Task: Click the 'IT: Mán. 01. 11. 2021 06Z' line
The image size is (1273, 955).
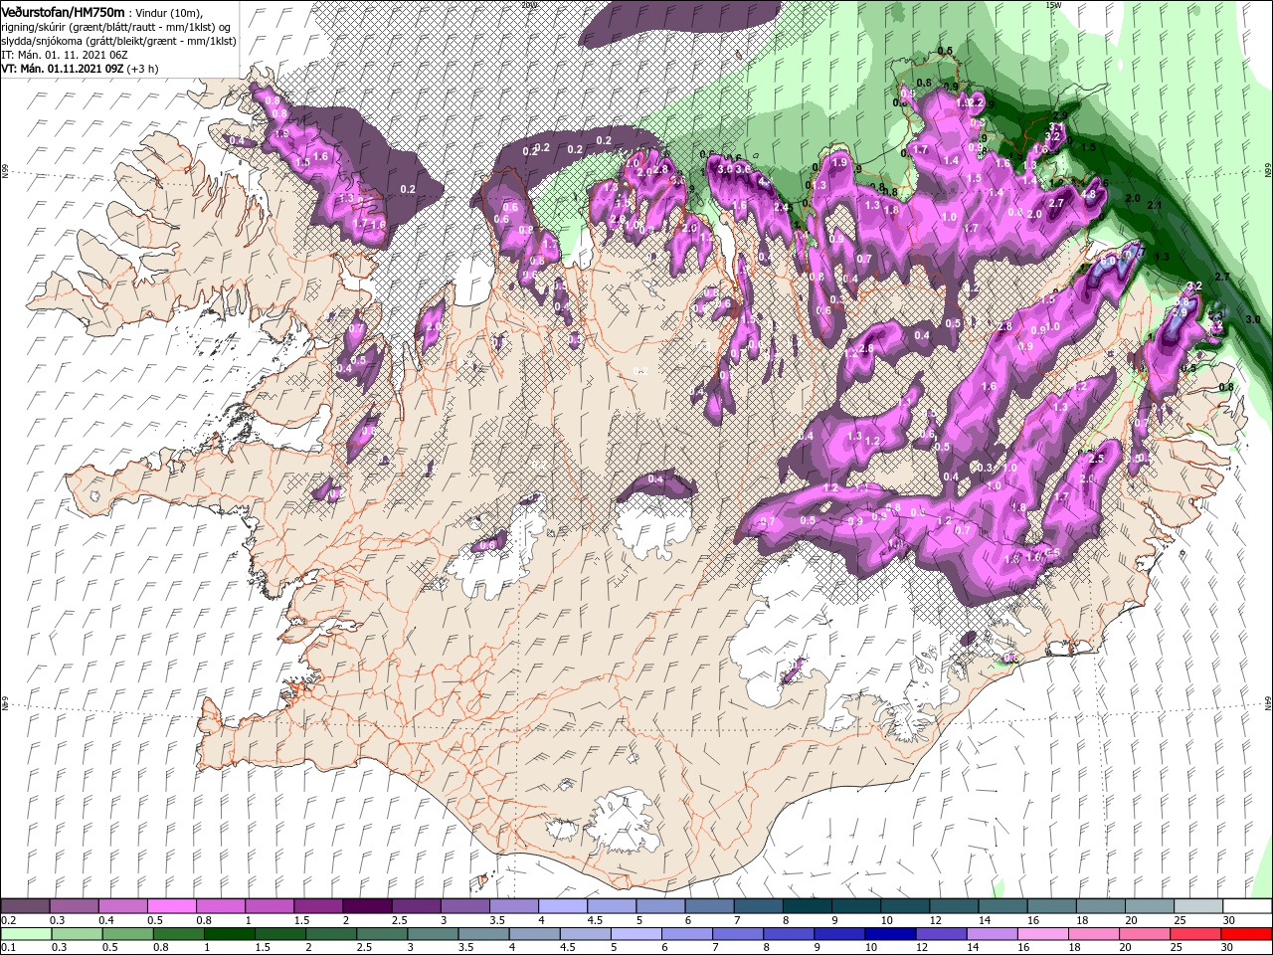Action: point(66,54)
